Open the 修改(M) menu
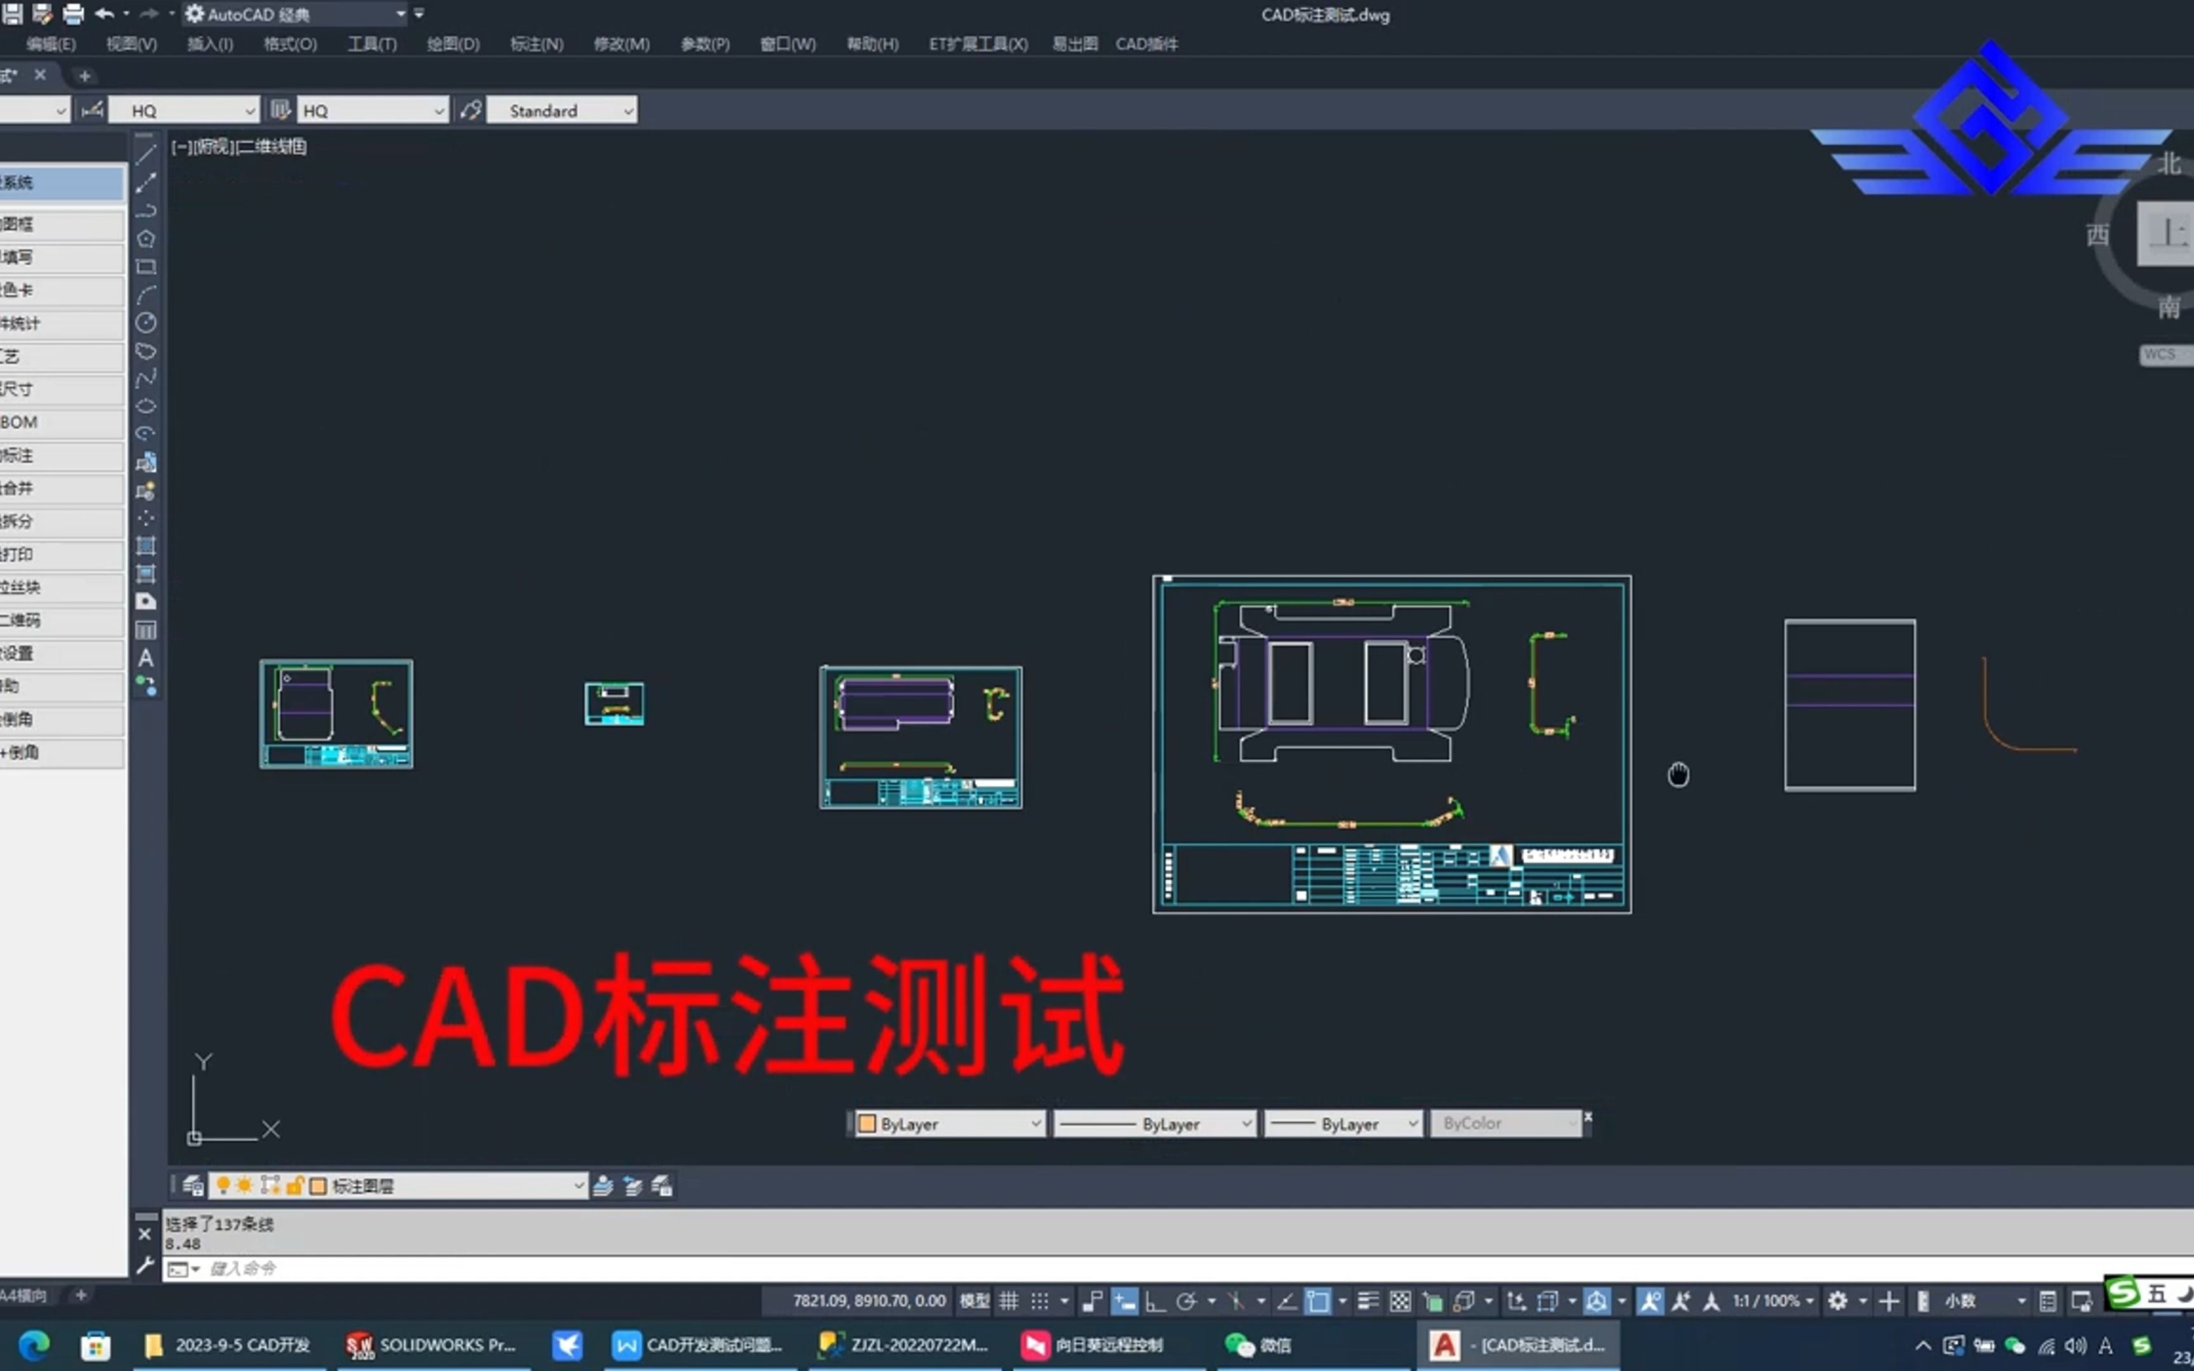 point(622,44)
